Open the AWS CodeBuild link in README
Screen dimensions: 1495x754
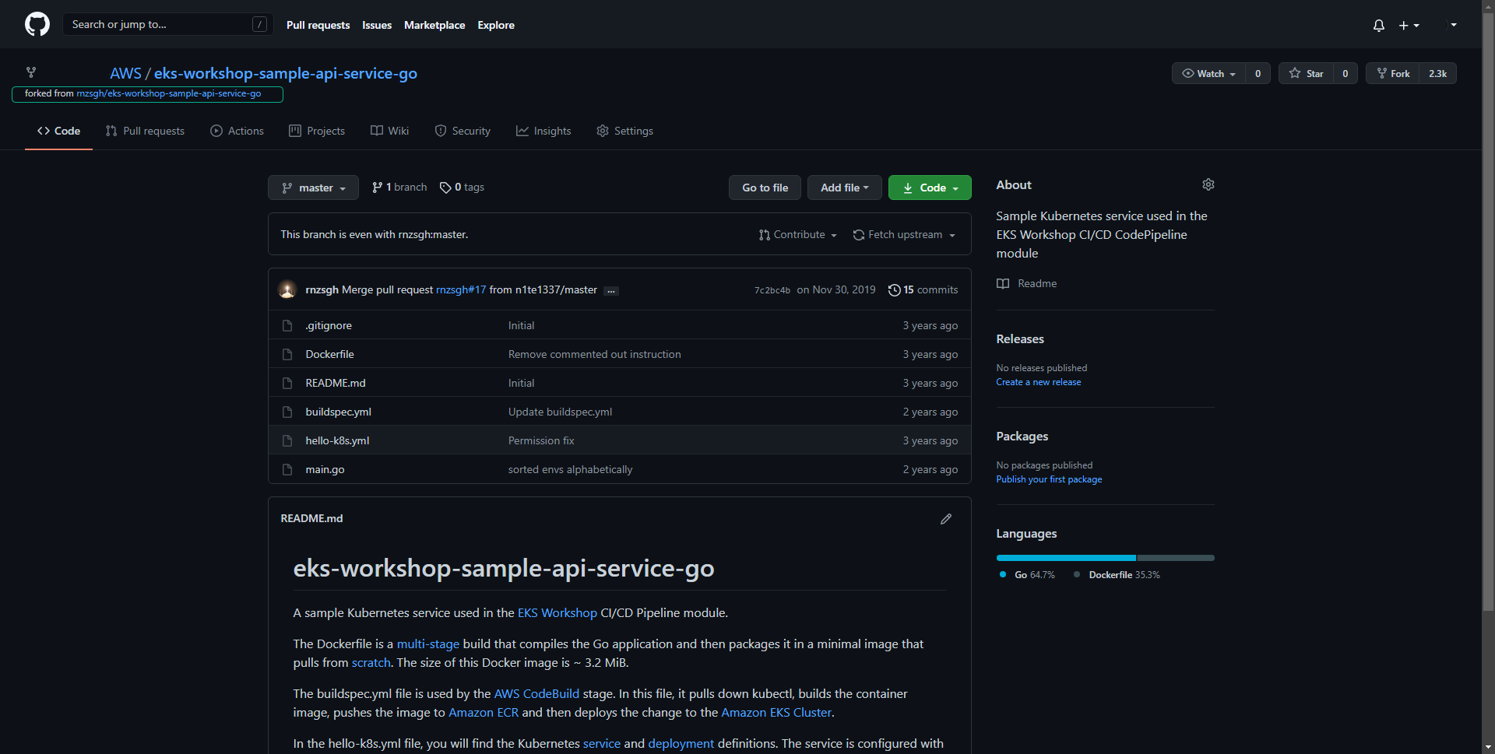pos(536,694)
